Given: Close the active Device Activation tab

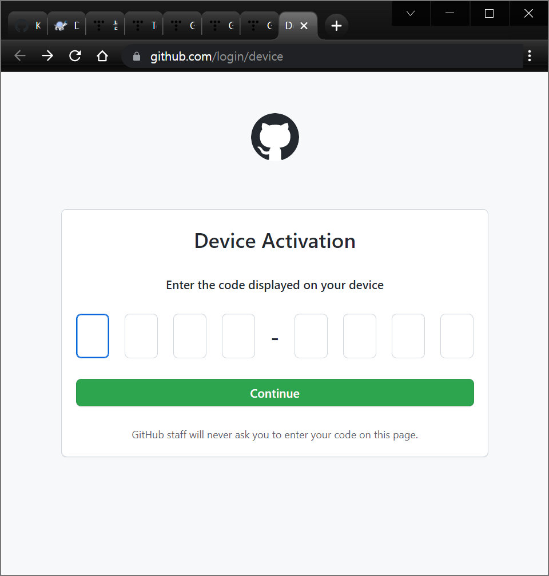Looking at the screenshot, I should coord(304,26).
